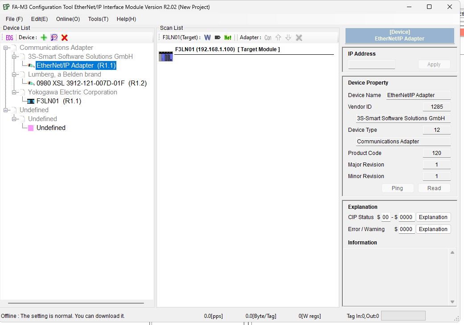464x325 pixels.
Task: Click the Information box scroll up arrow
Action: [452, 252]
